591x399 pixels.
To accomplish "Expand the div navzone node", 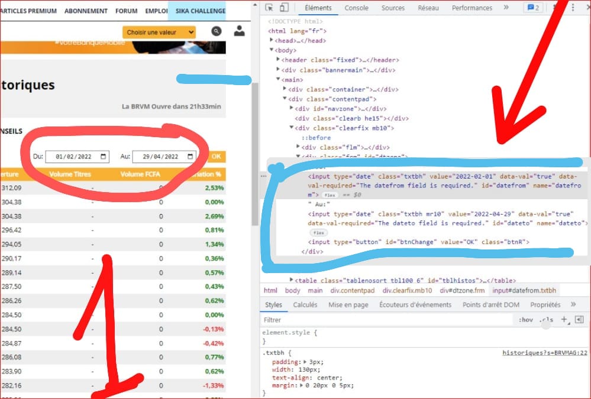I will pyautogui.click(x=291, y=108).
